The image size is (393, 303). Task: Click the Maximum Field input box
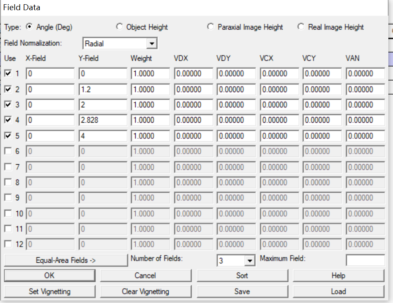[x=365, y=260]
